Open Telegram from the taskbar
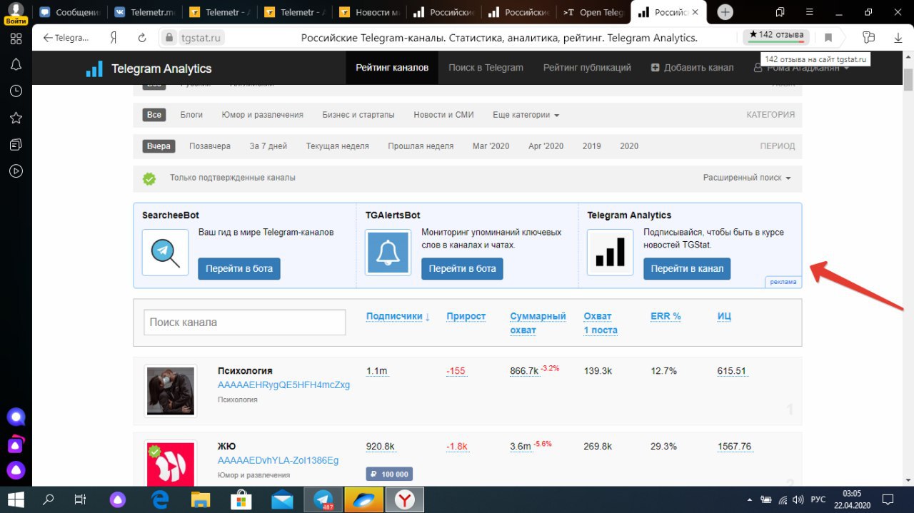This screenshot has height=513, width=914. point(323,499)
